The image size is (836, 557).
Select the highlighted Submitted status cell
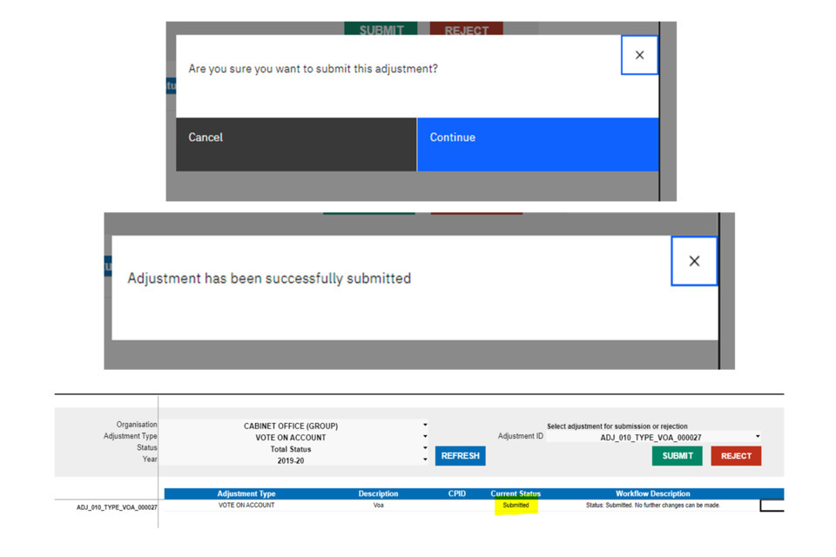tap(516, 505)
